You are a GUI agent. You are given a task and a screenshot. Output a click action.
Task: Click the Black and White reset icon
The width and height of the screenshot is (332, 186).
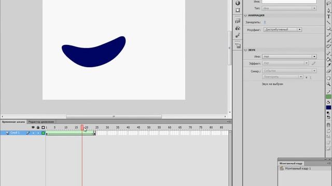pyautogui.click(x=328, y=113)
